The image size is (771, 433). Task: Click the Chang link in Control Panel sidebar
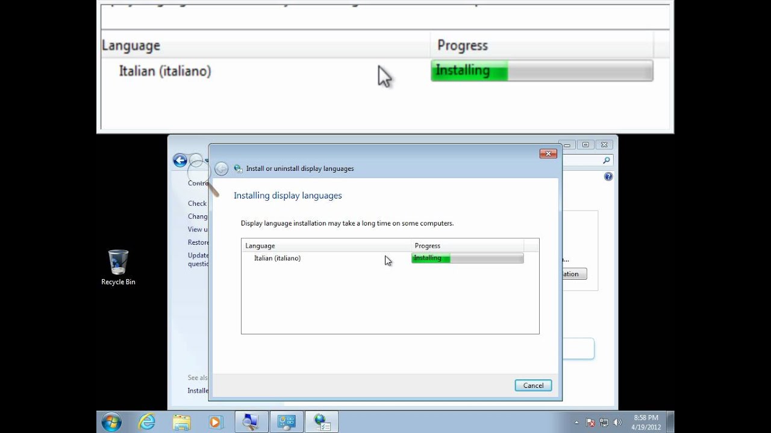click(198, 216)
